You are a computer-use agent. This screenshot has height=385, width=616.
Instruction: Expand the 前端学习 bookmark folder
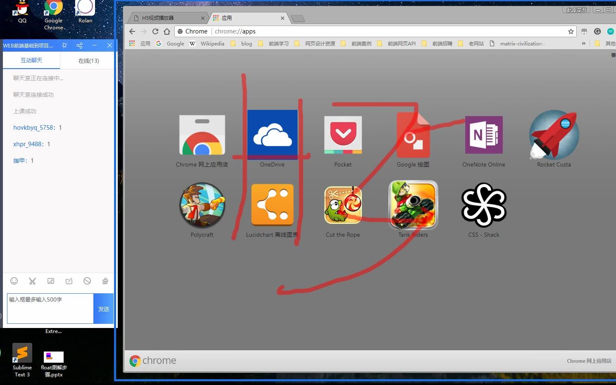pos(273,43)
